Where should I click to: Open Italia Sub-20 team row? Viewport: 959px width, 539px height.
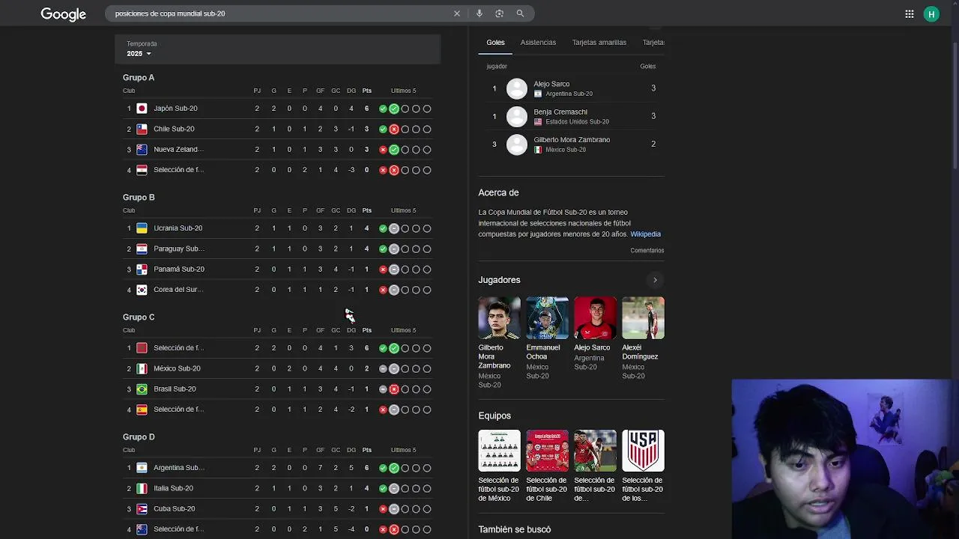pos(277,488)
